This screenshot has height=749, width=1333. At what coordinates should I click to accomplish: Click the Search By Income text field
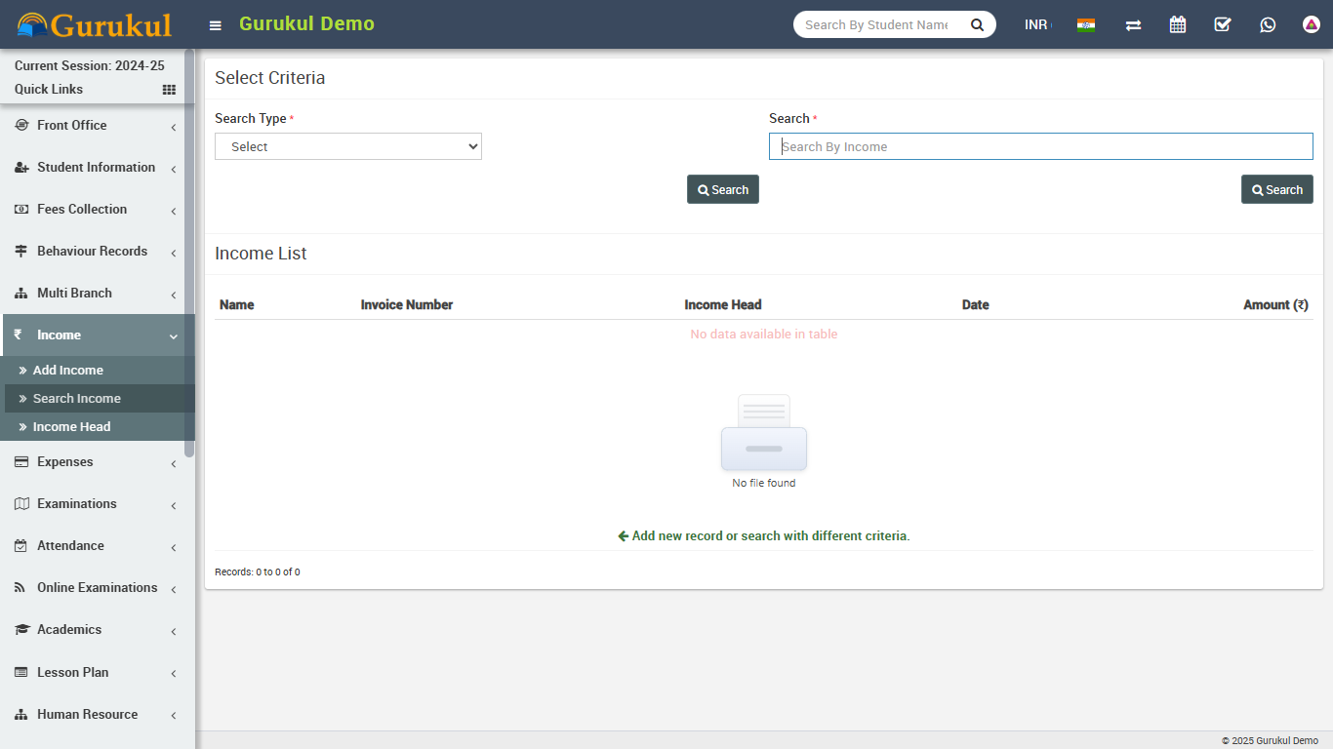(x=1040, y=146)
